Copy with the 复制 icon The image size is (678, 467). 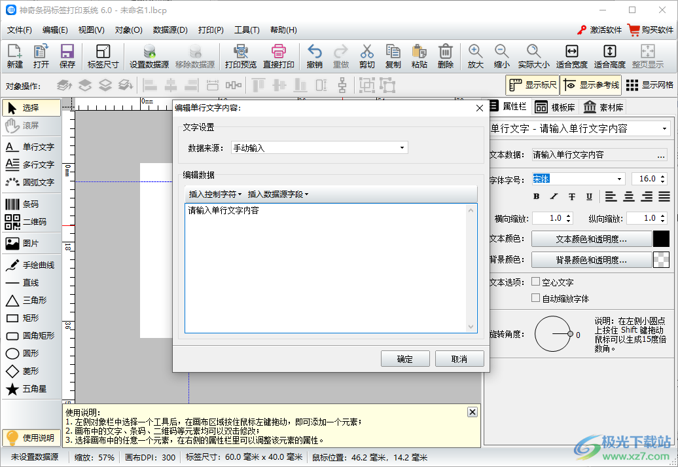pos(393,56)
